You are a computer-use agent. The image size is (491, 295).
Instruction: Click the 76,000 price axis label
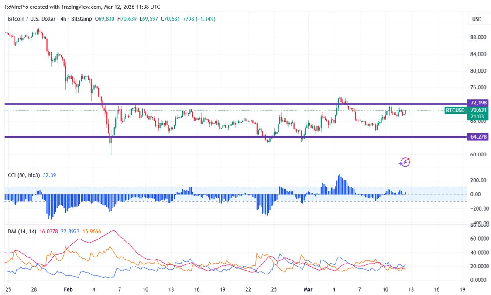click(x=478, y=87)
